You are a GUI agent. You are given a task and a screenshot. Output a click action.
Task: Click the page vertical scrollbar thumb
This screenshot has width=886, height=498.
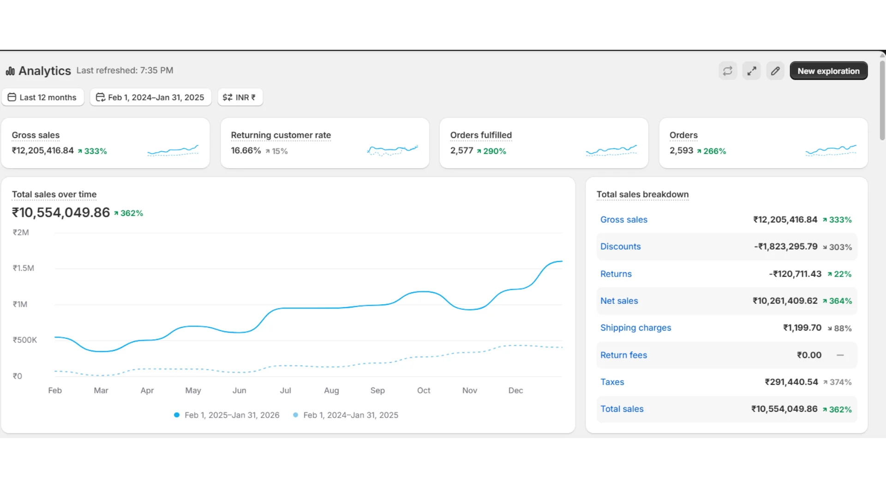point(882,99)
